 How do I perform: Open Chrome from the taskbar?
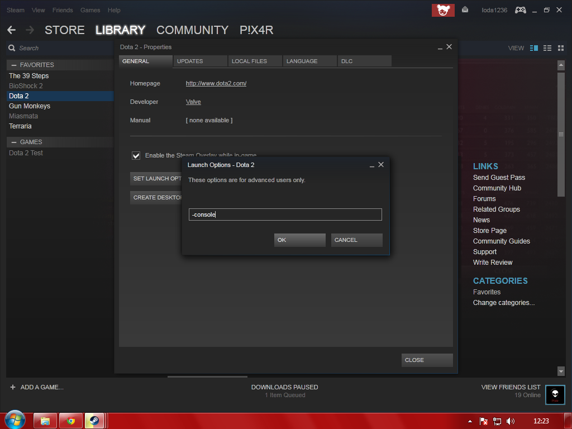[x=71, y=421]
